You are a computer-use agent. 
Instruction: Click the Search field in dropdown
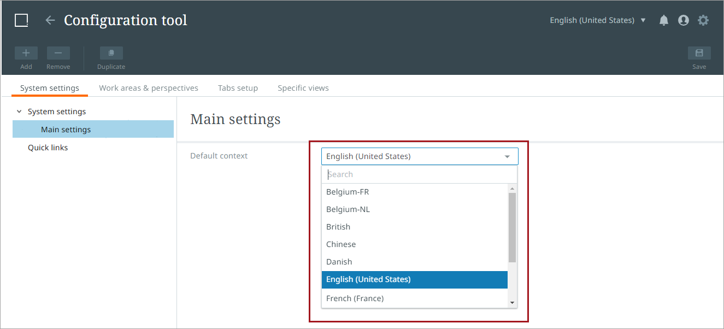[419, 174]
